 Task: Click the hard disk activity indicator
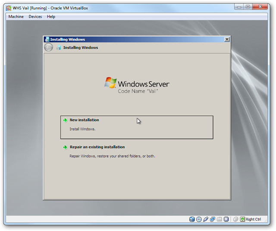pos(192,219)
